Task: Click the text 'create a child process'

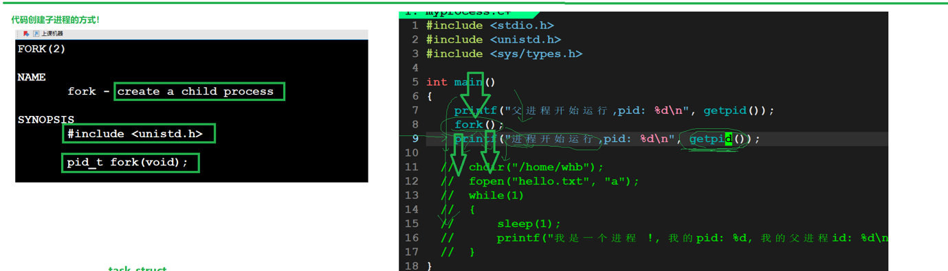Action: pyautogui.click(x=195, y=91)
